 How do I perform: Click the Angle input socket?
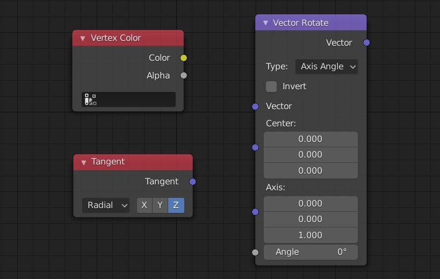(x=255, y=252)
